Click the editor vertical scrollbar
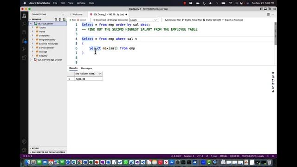The width and height of the screenshot is (297, 167). 276,34
